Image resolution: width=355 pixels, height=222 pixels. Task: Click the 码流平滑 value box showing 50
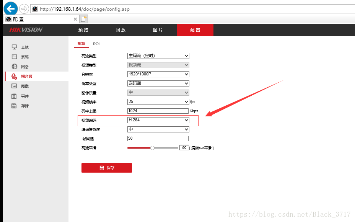[x=184, y=148]
